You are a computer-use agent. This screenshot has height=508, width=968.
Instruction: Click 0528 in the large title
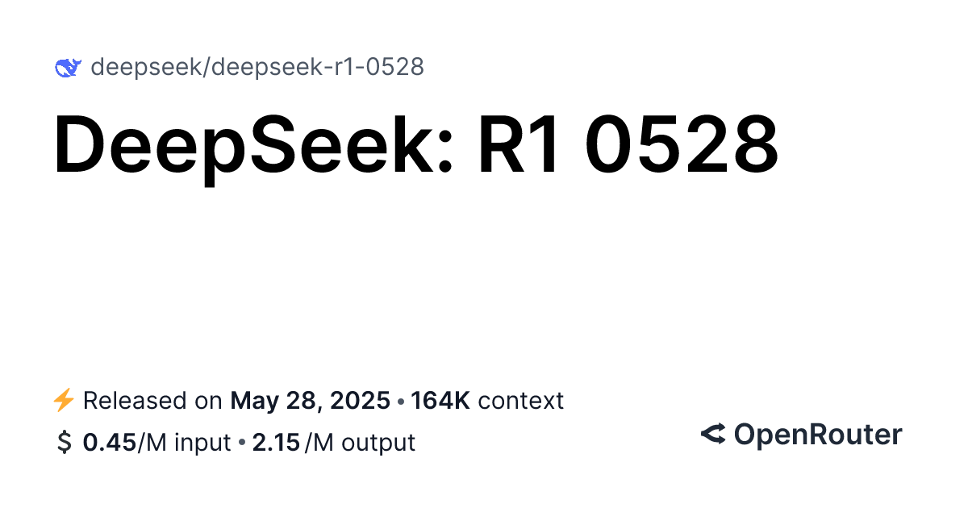[x=682, y=145]
